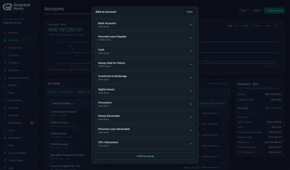290x170 pixels.
Task: Click the Import sidebar icon
Action: tap(5, 131)
